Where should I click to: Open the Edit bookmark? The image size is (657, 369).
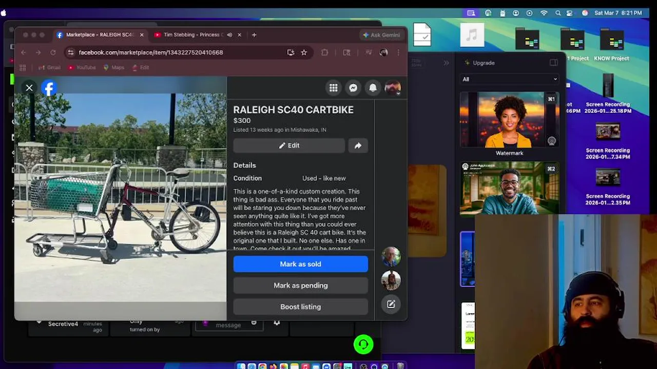141,68
